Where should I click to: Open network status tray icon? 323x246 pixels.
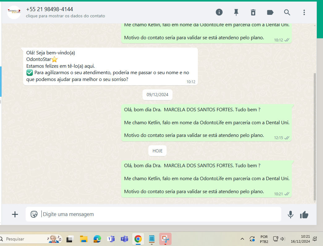click(276, 239)
